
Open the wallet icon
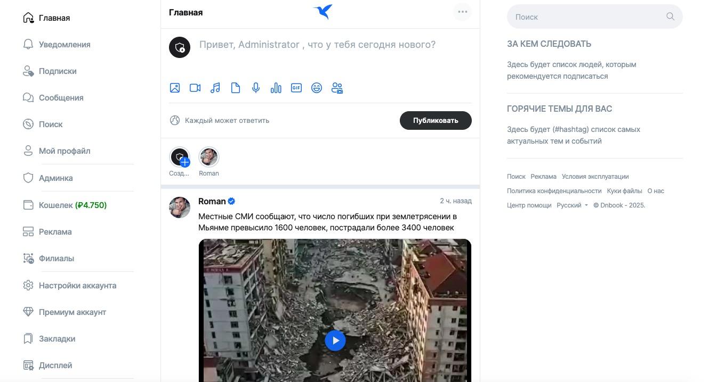28,205
